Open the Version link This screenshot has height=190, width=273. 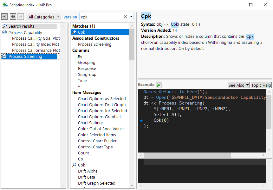(x=70, y=17)
